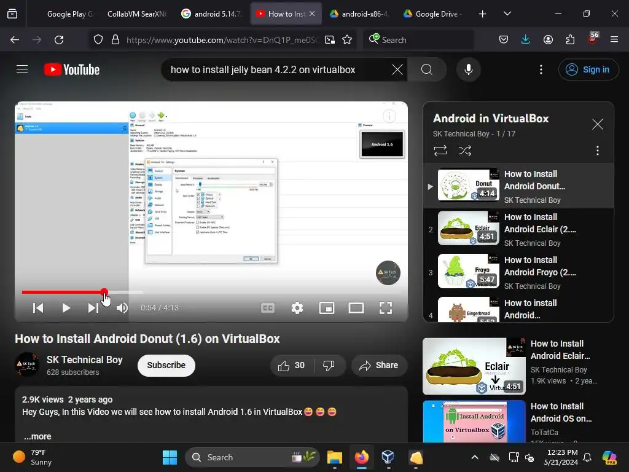629x472 pixels.
Task: Play the paused video
Action: (66, 308)
